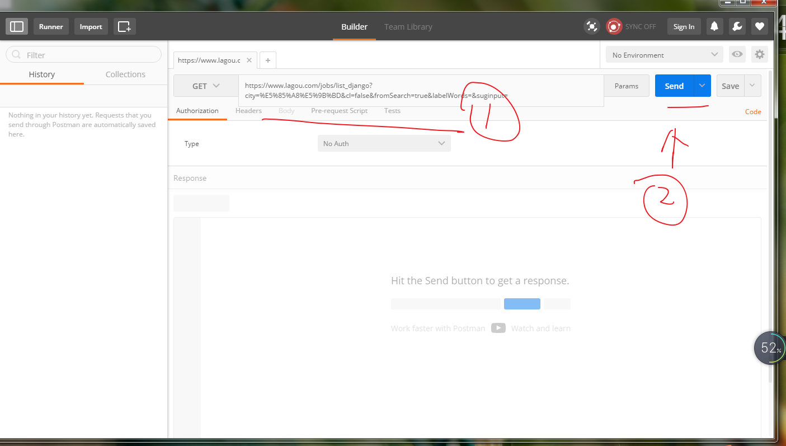Play the Watch and learn video icon
Screen dimensions: 786x446
[x=498, y=328]
